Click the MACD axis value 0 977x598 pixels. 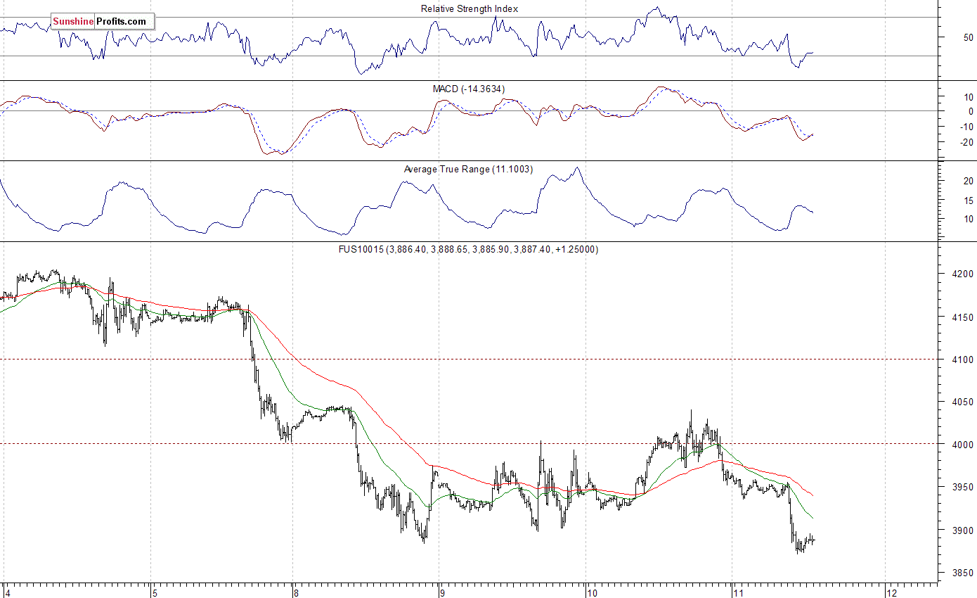point(971,111)
